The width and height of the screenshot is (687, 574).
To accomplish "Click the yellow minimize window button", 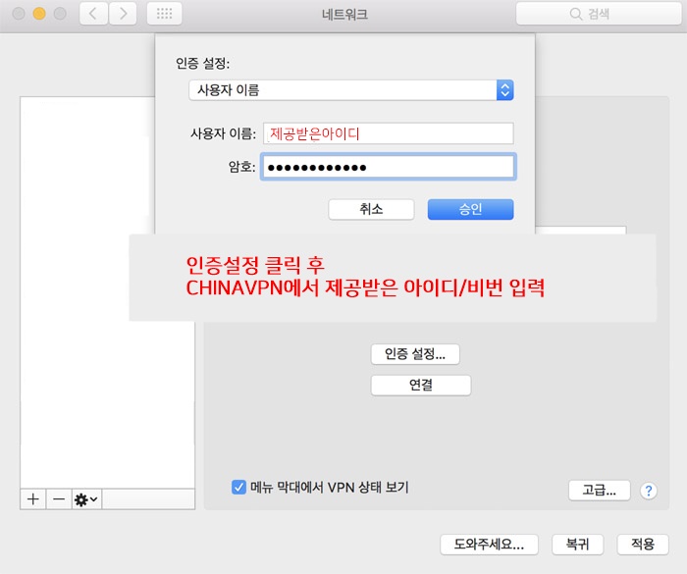I will (39, 14).
